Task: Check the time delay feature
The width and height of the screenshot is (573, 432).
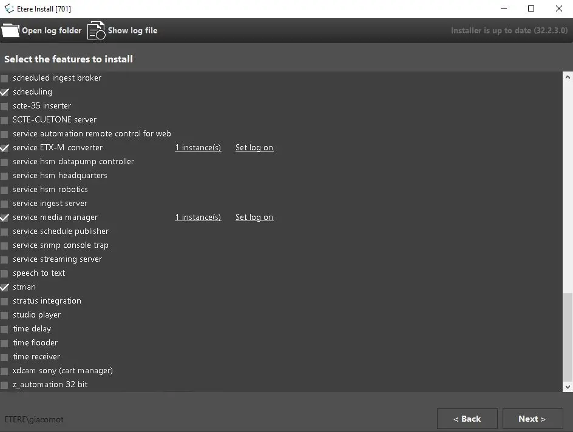Action: click(5, 329)
